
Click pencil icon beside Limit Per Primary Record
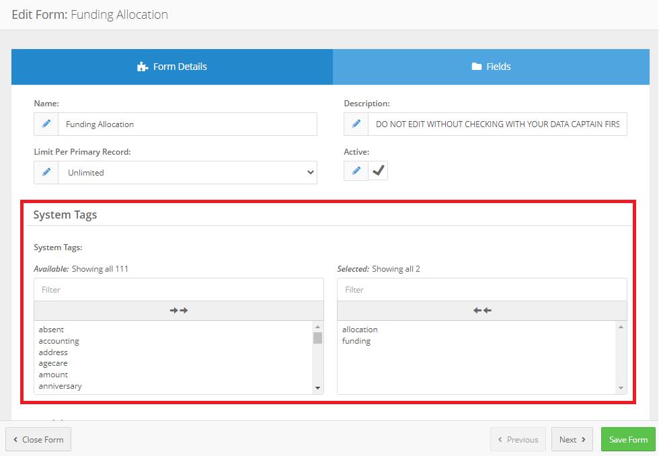(46, 172)
